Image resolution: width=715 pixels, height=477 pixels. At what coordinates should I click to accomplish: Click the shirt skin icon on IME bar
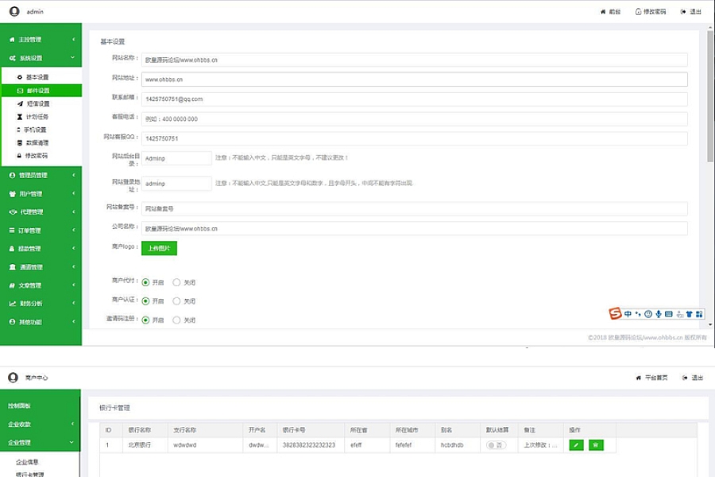pos(689,314)
